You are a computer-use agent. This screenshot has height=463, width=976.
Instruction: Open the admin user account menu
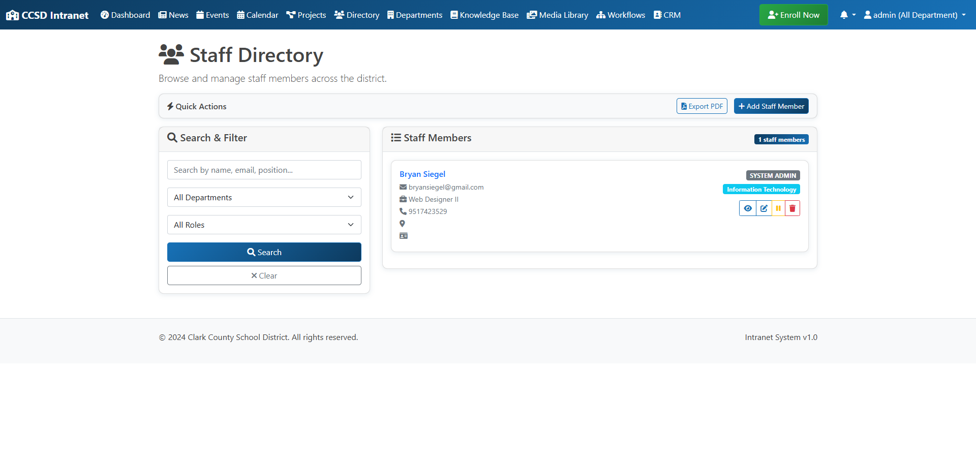914,15
